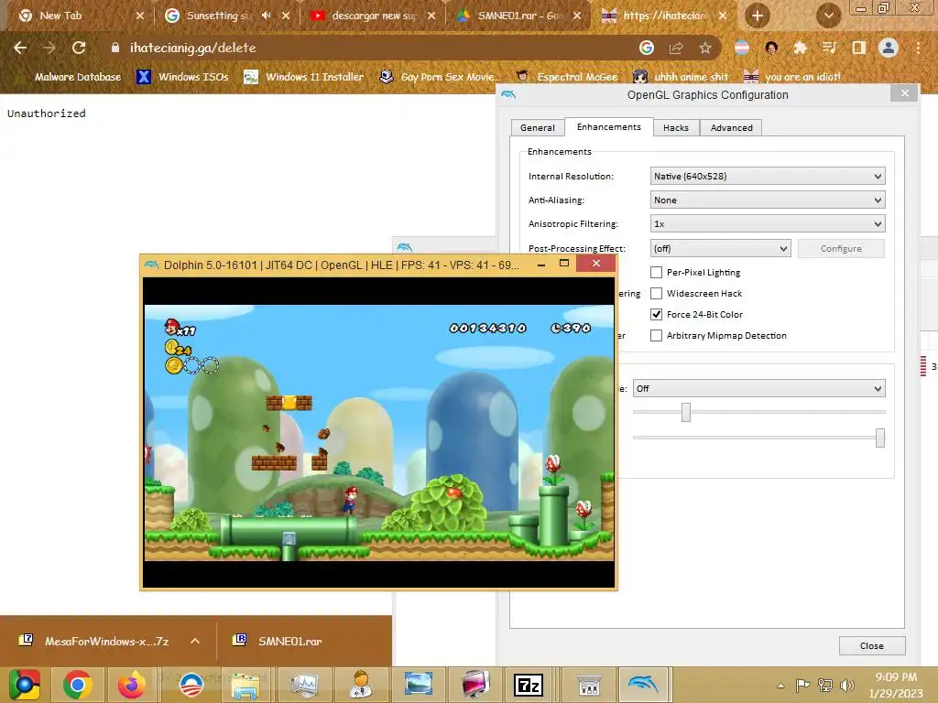Click the address bar showing ihatecianig.ga/delete
This screenshot has width=938, height=703.
[x=371, y=48]
